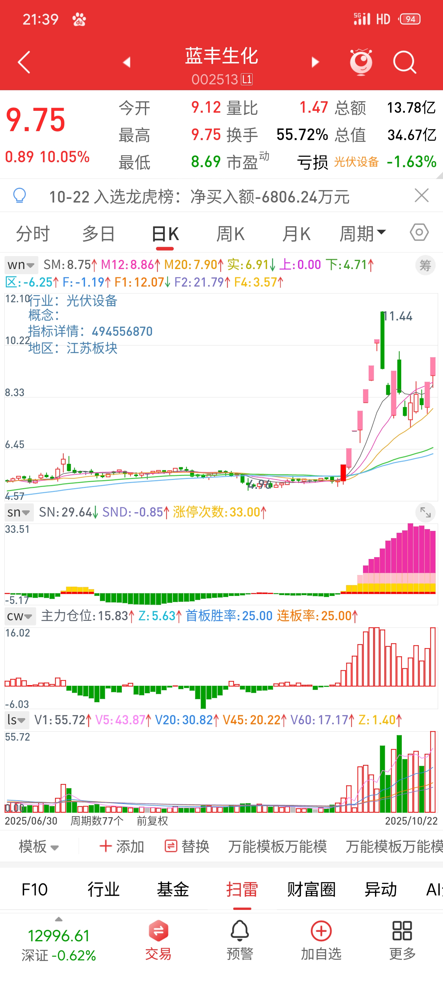
Task: Open the 行业 tab
Action: [104, 889]
